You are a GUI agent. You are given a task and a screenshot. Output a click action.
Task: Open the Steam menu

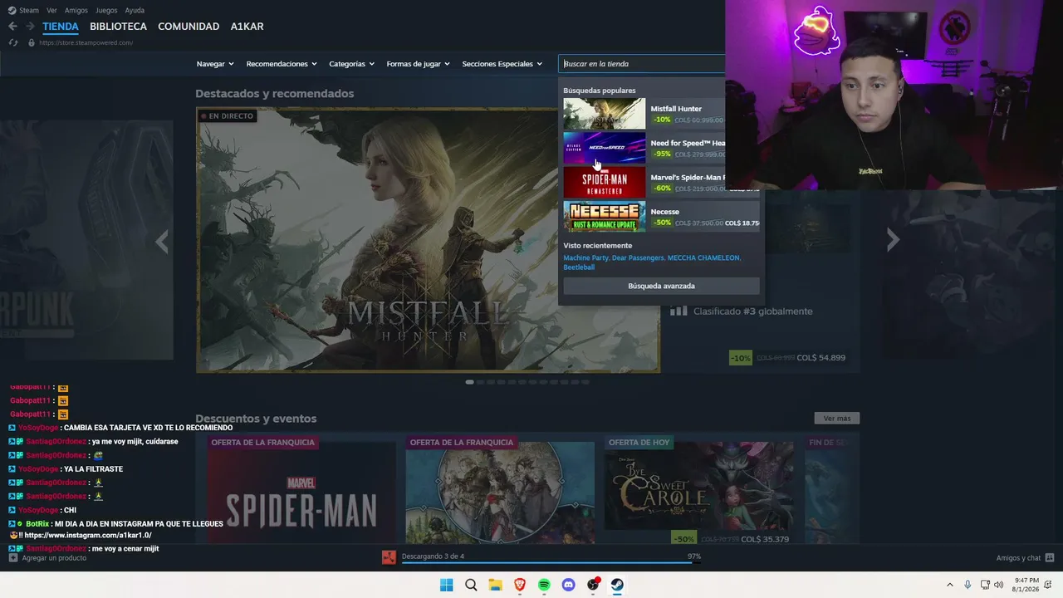[x=29, y=10]
